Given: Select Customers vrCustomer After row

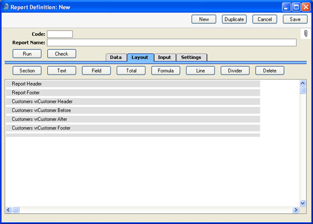Looking at the screenshot, I should 133,119.
